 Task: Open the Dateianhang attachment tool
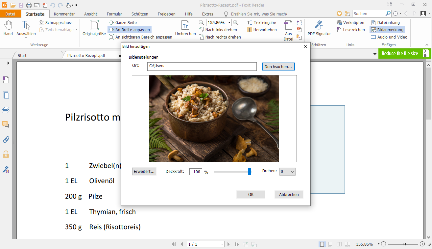click(385, 22)
